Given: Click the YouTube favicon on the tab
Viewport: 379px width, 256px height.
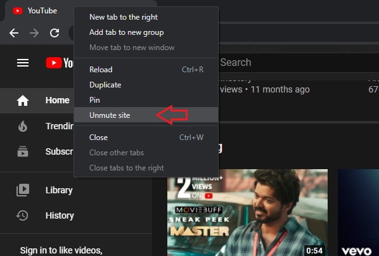Looking at the screenshot, I should tap(18, 11).
